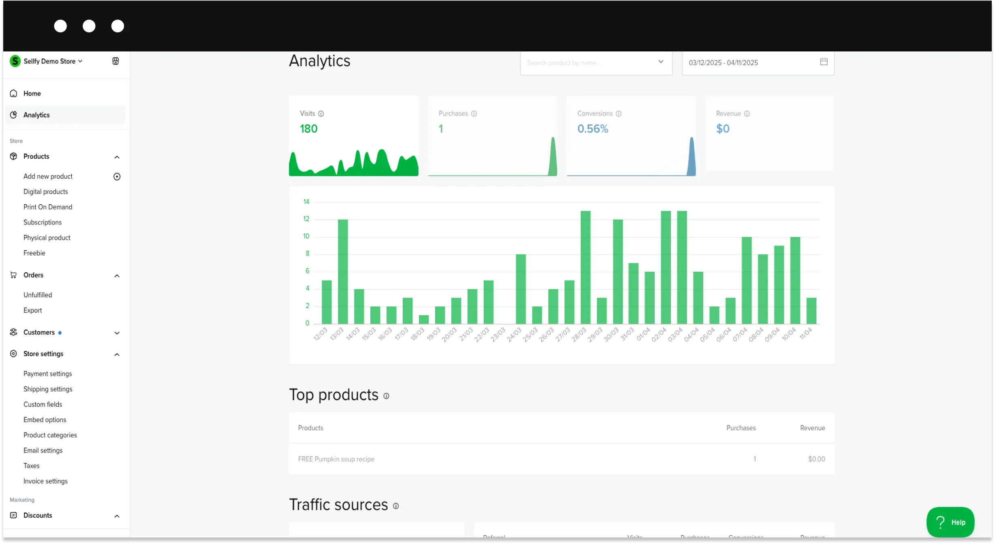Open Freebie products
Image resolution: width=995 pixels, height=544 pixels.
pos(34,253)
